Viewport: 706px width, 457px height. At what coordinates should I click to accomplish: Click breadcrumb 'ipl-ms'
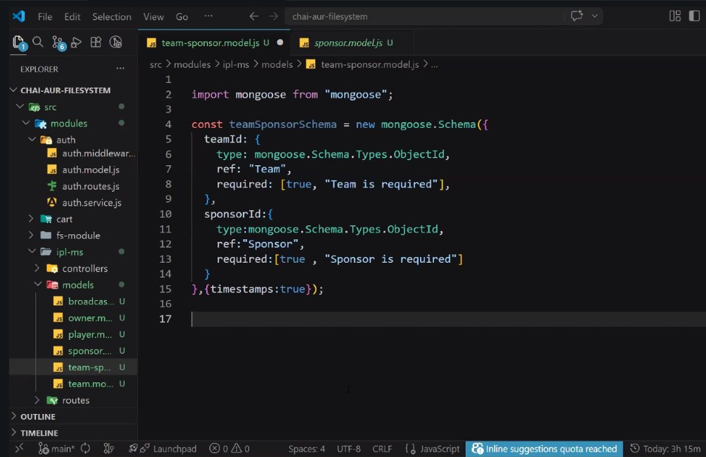(236, 65)
